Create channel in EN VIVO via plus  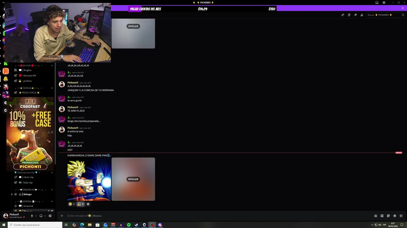[52, 66]
